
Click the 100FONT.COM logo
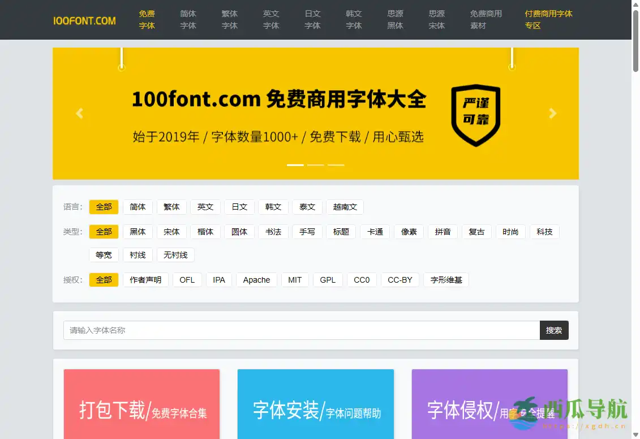point(84,20)
